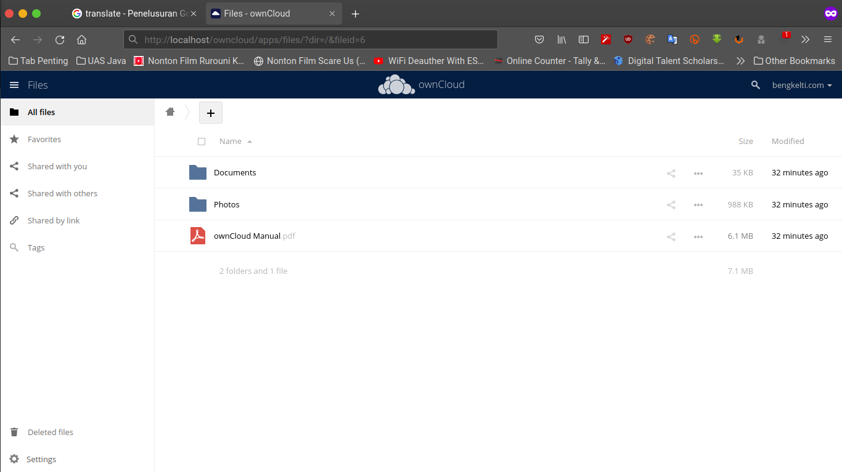Open more actions for Documents
The height and width of the screenshot is (472, 842).
698,174
